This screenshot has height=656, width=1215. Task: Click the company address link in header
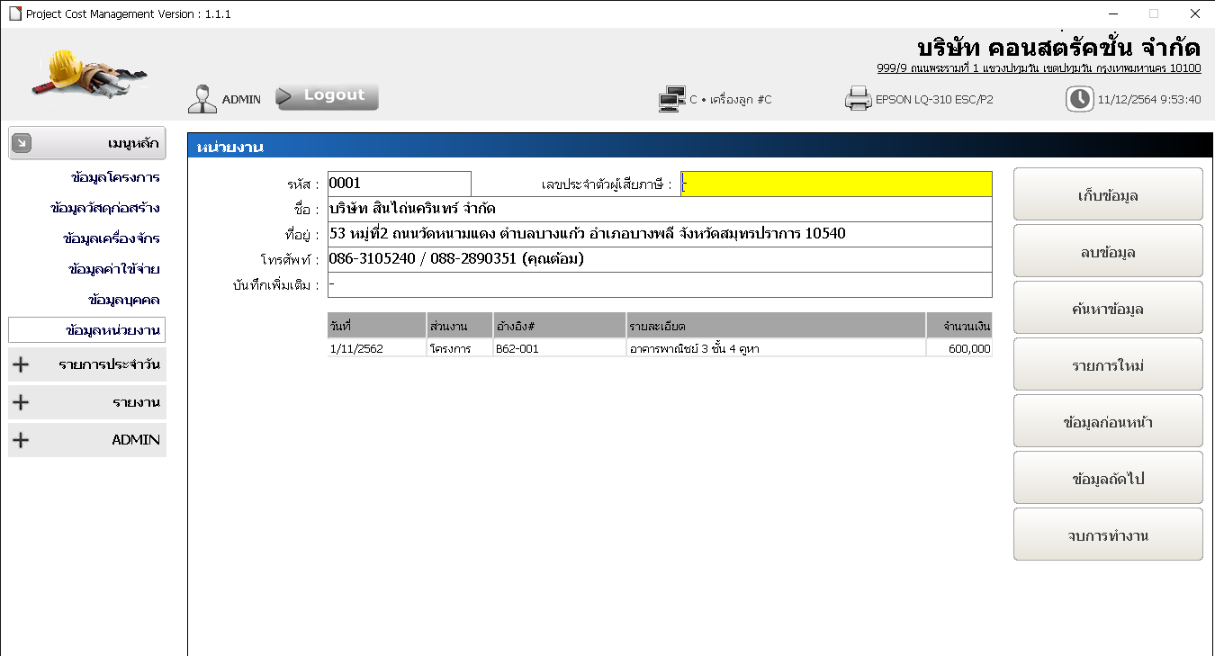click(x=1038, y=68)
